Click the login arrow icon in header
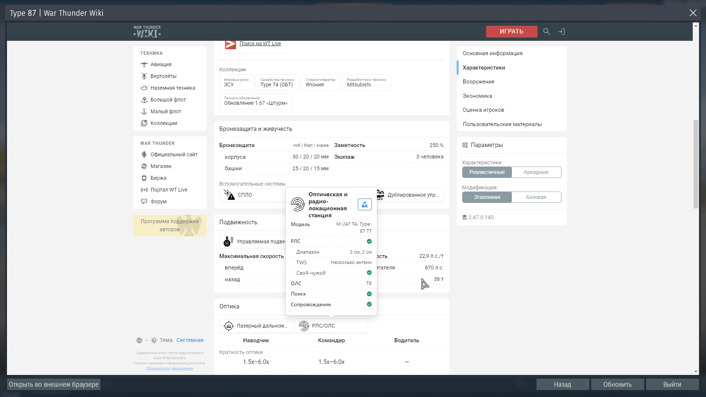The image size is (706, 397). [561, 32]
